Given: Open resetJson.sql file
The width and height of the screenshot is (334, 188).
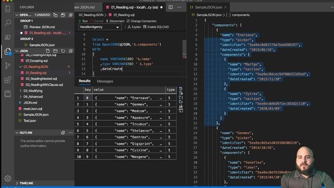Looking at the screenshot, I should pyautogui.click(x=32, y=109).
